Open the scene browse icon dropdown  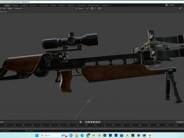tap(167, 5)
